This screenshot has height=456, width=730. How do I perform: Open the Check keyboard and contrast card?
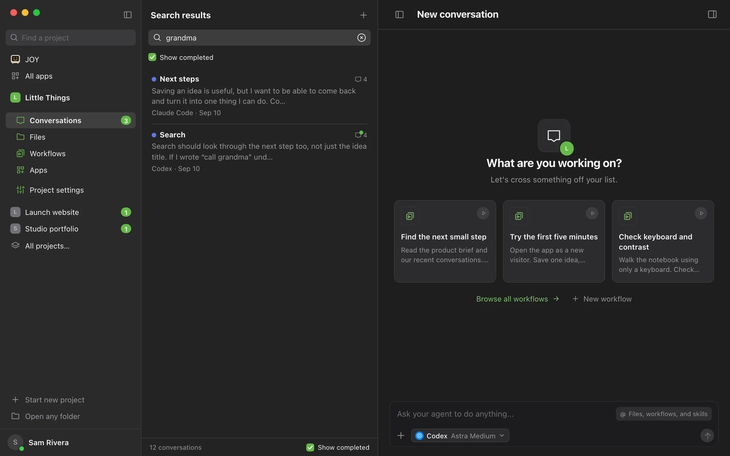pos(663,241)
